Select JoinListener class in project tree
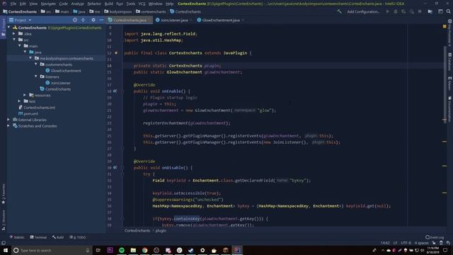The image size is (453, 255). [x=60, y=83]
